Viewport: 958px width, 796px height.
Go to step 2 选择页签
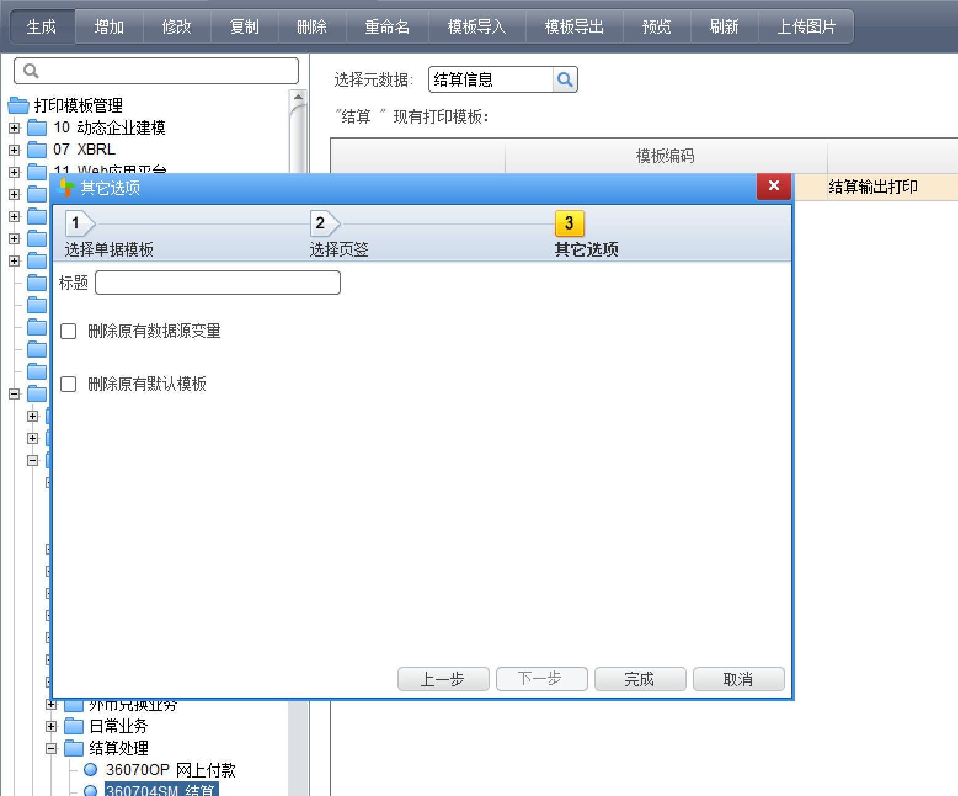339,234
